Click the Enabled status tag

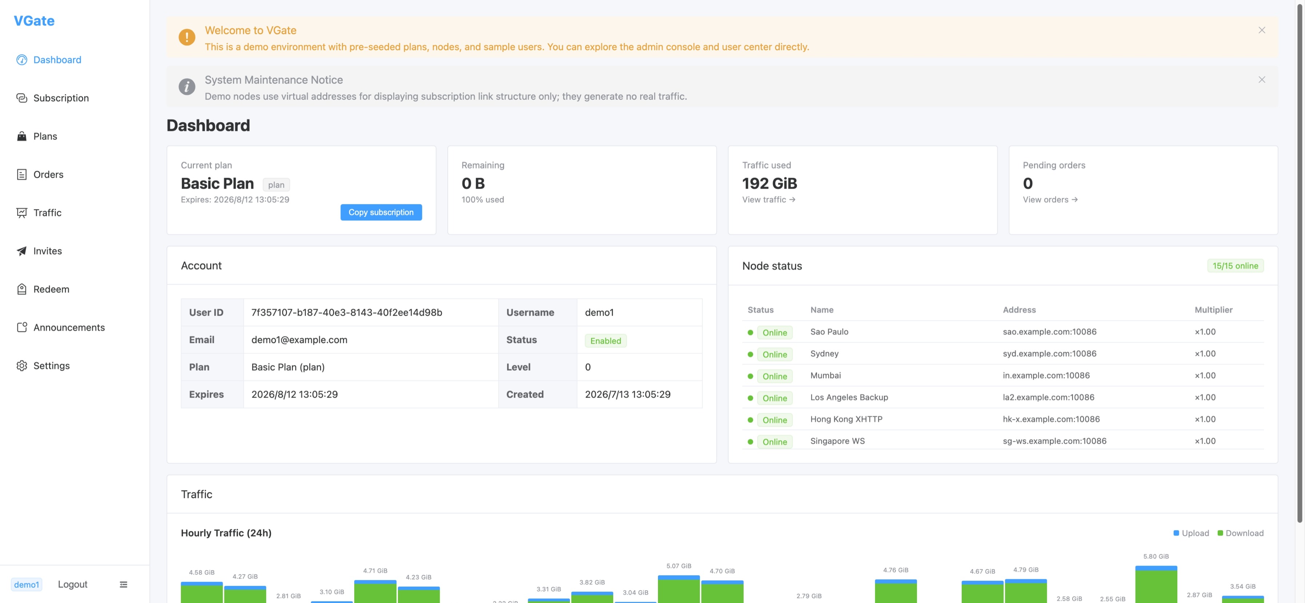coord(605,340)
